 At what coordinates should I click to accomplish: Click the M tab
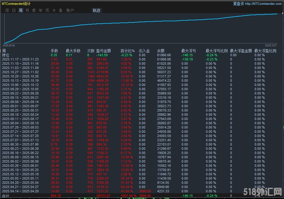pyautogui.click(x=54, y=10)
